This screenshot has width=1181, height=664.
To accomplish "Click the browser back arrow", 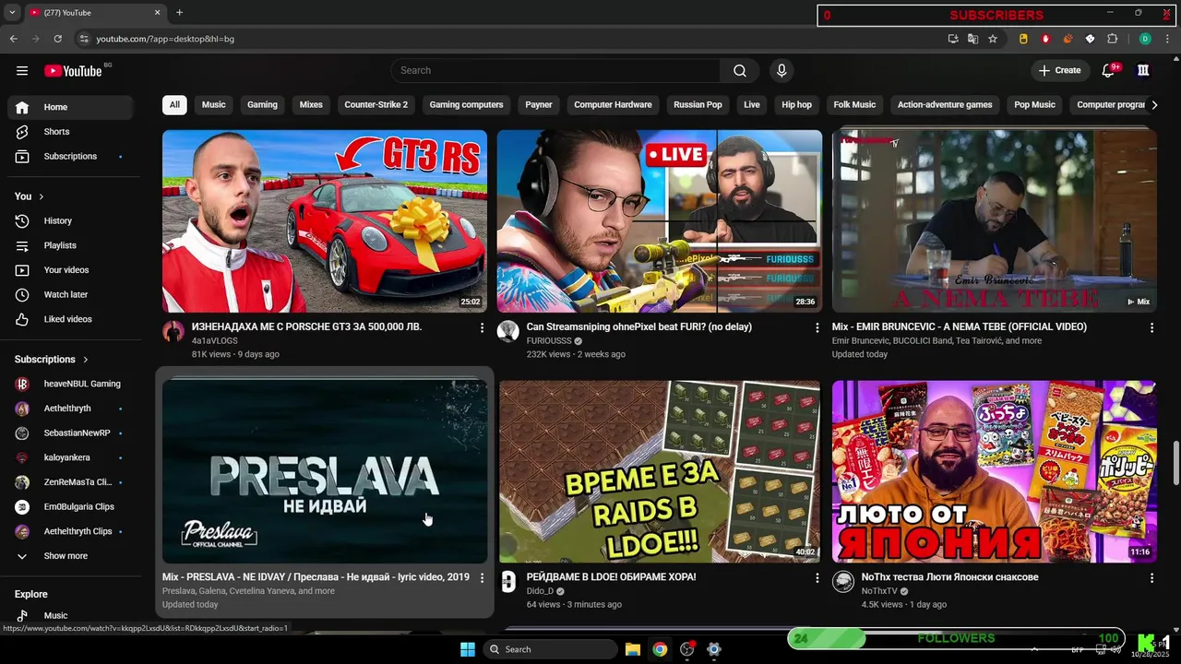I will pos(13,39).
